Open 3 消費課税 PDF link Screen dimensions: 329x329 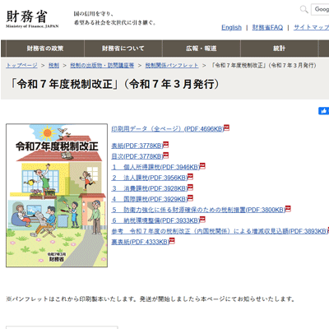click(x=150, y=188)
